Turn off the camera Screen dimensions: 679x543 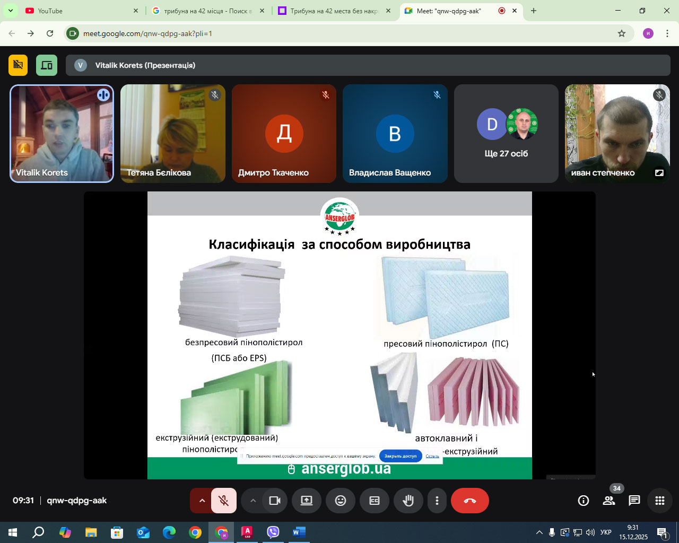[274, 501]
